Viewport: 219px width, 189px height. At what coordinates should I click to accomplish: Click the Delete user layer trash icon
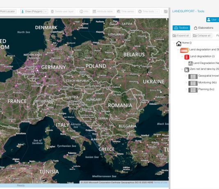click(x=52, y=11)
